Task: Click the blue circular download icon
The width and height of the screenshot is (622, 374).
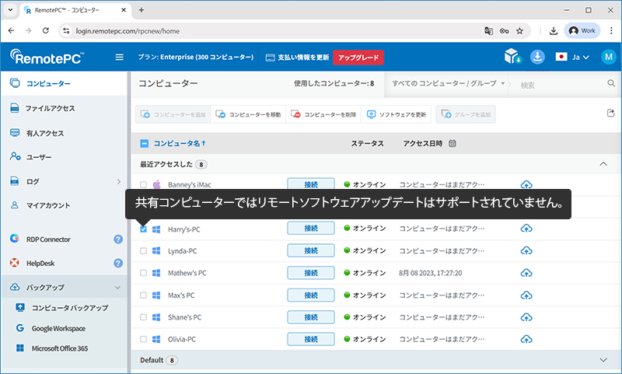Action: point(537,57)
